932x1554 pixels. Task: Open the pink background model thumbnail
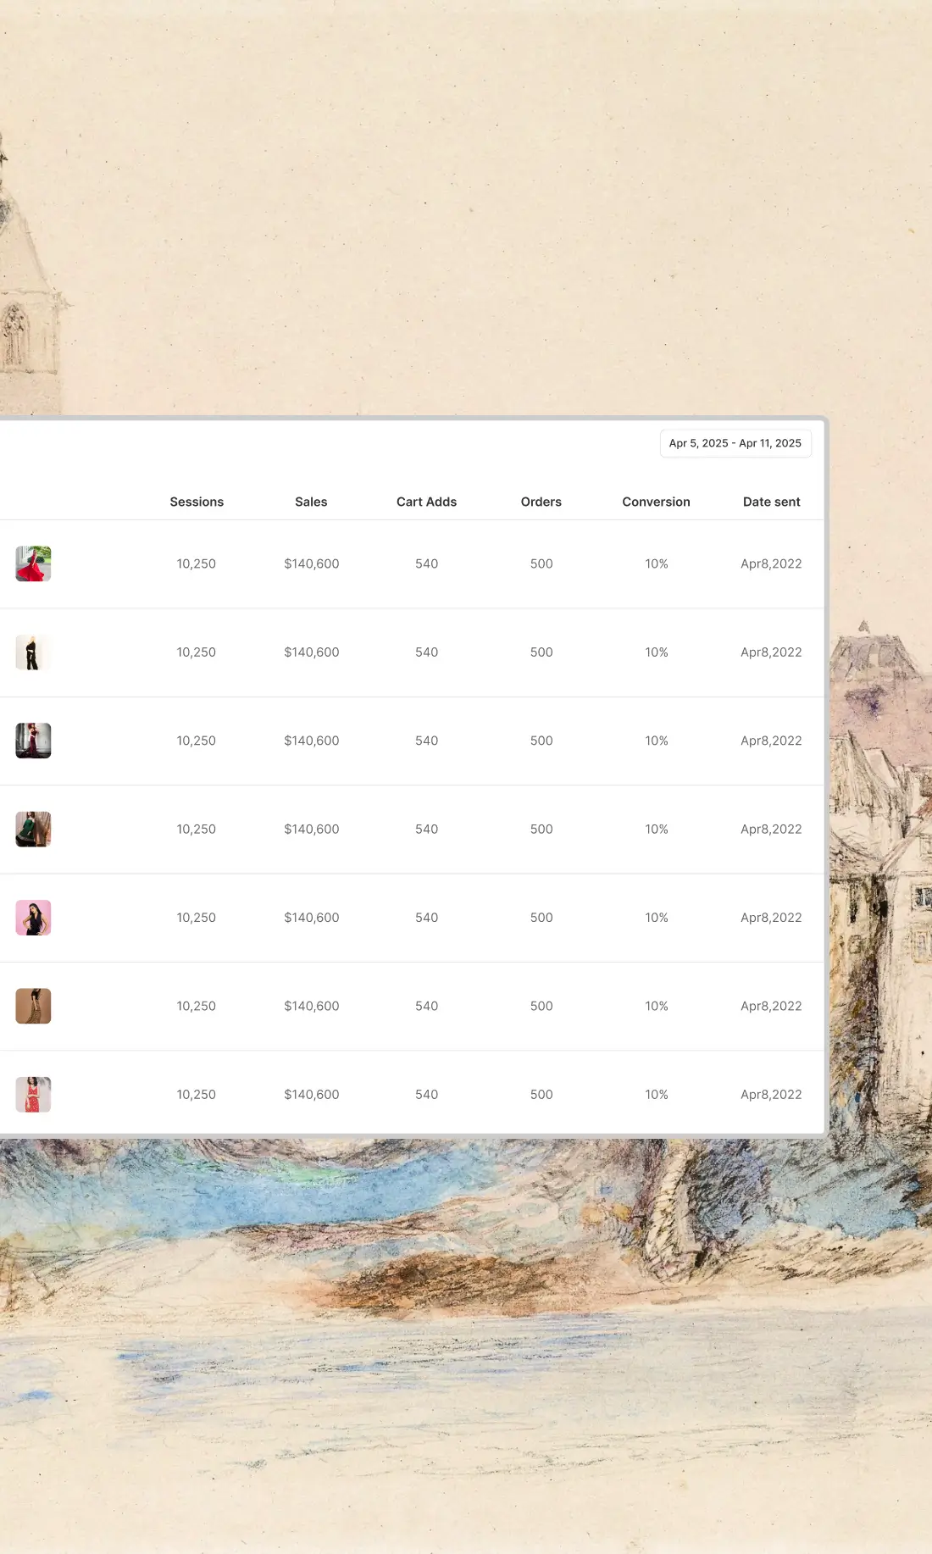click(x=33, y=918)
